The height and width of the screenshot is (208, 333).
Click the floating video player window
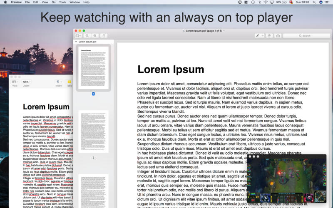pos(286,178)
